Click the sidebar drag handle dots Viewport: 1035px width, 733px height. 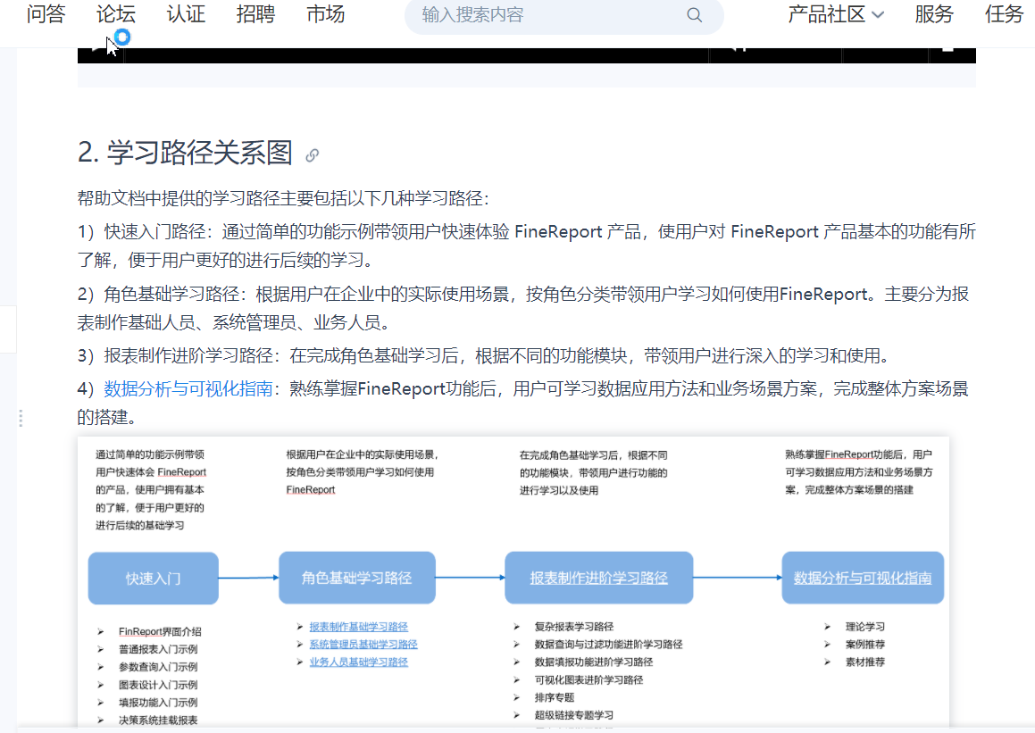(x=21, y=418)
